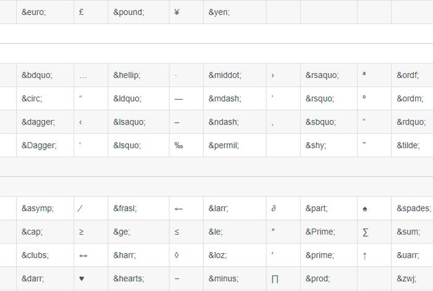
Task: Click the &Dagger; entity code cell
Action: click(39, 145)
